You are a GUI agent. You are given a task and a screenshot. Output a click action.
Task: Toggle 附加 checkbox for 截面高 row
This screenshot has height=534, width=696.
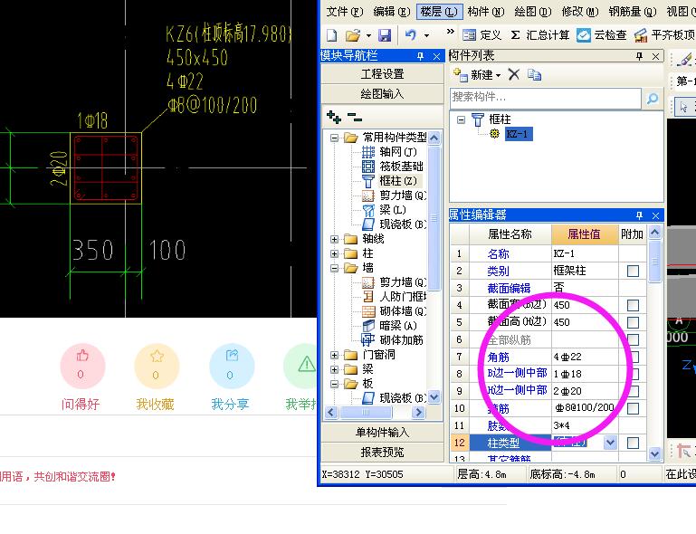click(x=633, y=322)
